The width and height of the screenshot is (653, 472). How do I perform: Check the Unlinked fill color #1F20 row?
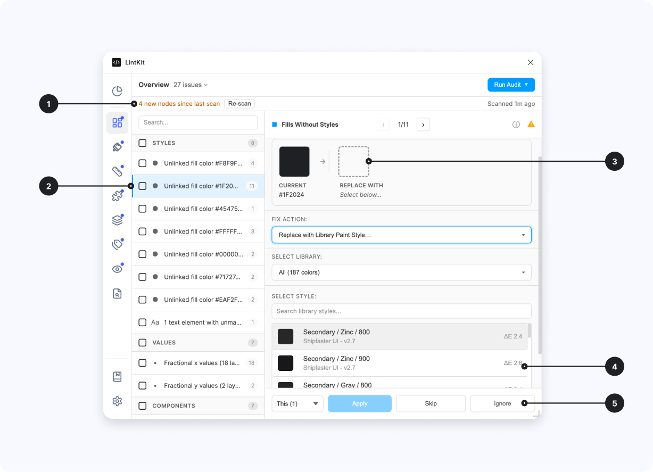click(x=142, y=186)
